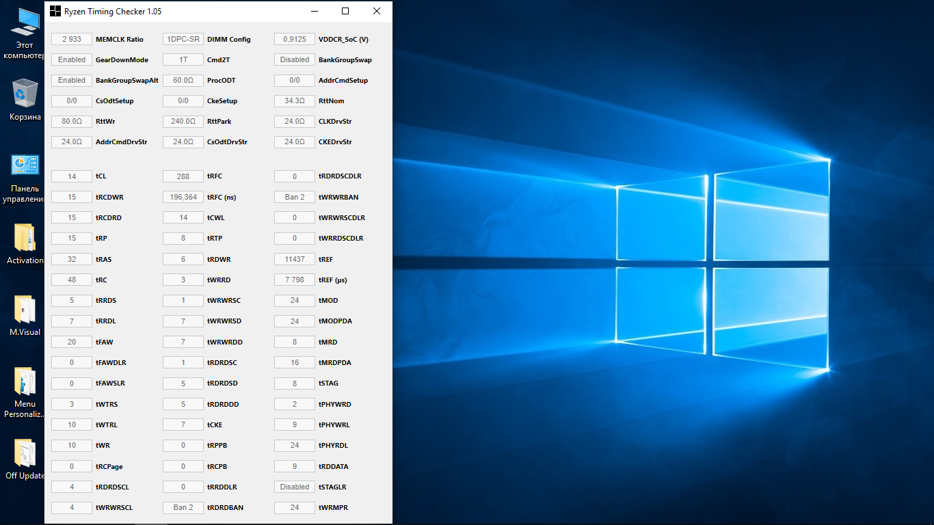Image resolution: width=934 pixels, height=525 pixels.
Task: Click the "tPHYWRD" label text
Action: click(x=335, y=405)
